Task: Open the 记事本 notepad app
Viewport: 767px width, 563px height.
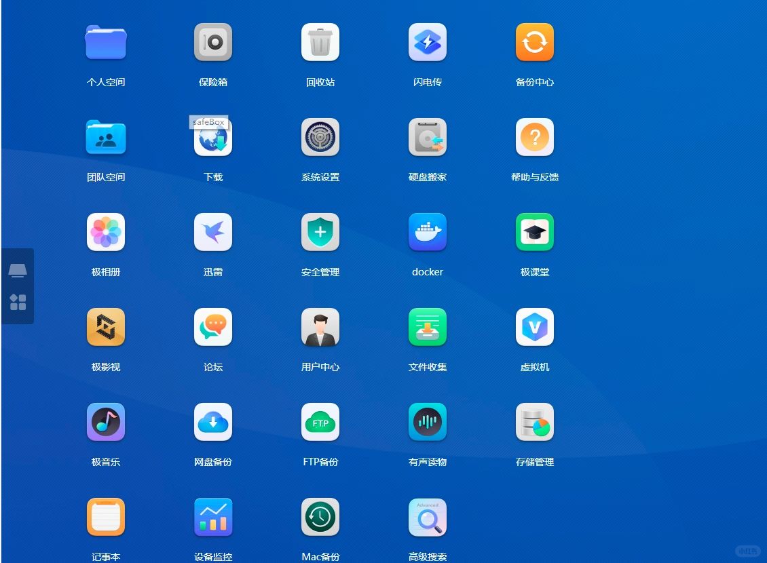Action: tap(106, 517)
